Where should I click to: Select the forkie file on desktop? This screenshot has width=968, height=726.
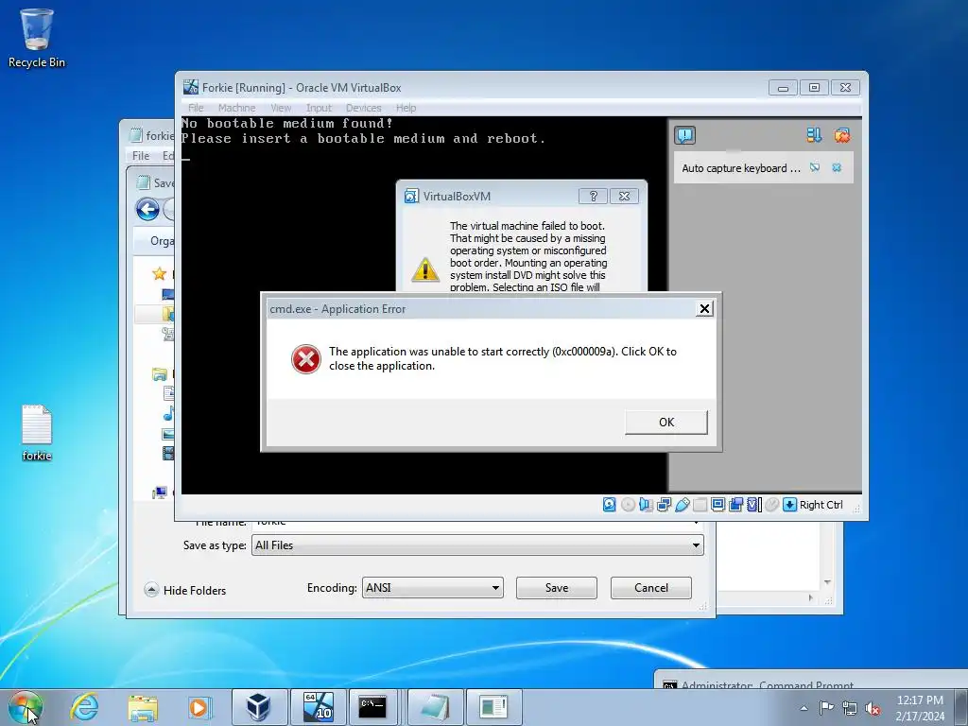pyautogui.click(x=37, y=433)
